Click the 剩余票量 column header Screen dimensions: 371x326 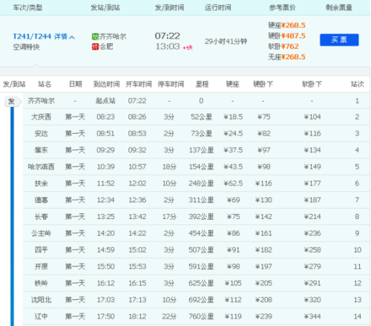click(x=339, y=7)
